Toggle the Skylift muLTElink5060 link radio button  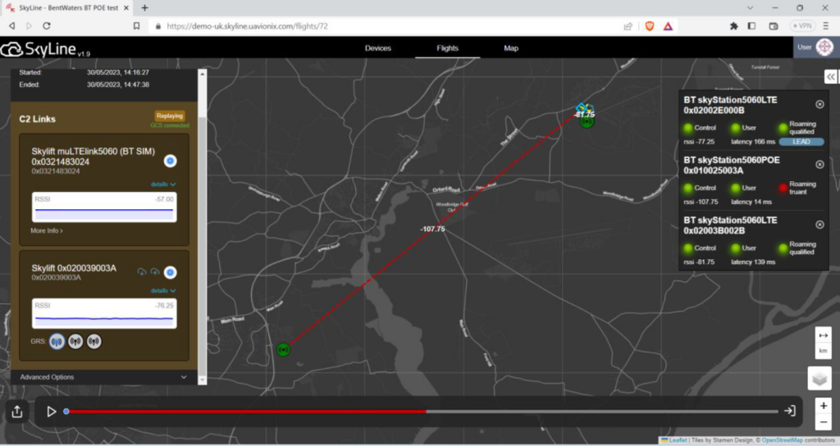coord(170,162)
